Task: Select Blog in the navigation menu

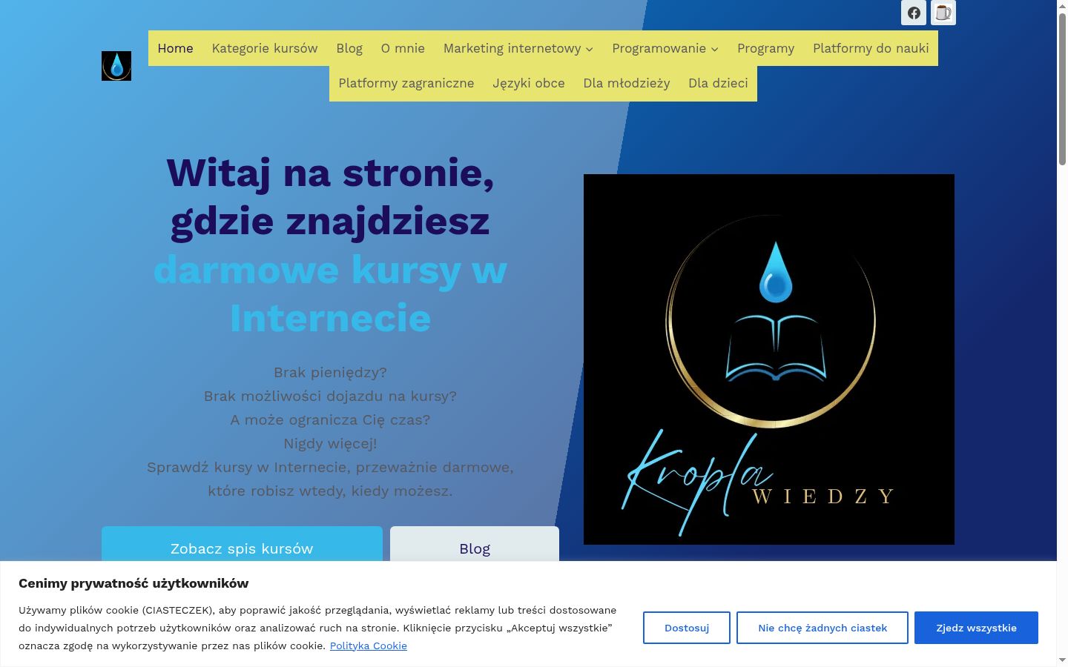Action: [x=349, y=48]
